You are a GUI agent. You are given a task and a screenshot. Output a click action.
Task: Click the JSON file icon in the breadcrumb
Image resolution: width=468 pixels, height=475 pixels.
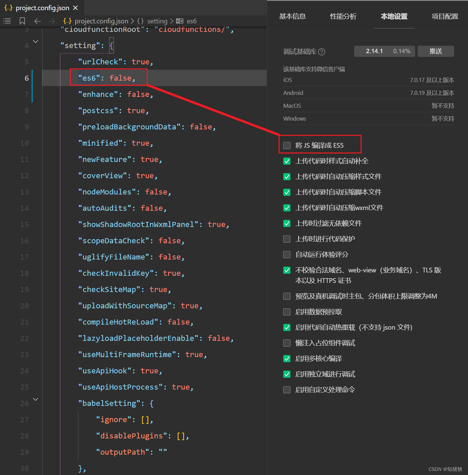tap(67, 21)
